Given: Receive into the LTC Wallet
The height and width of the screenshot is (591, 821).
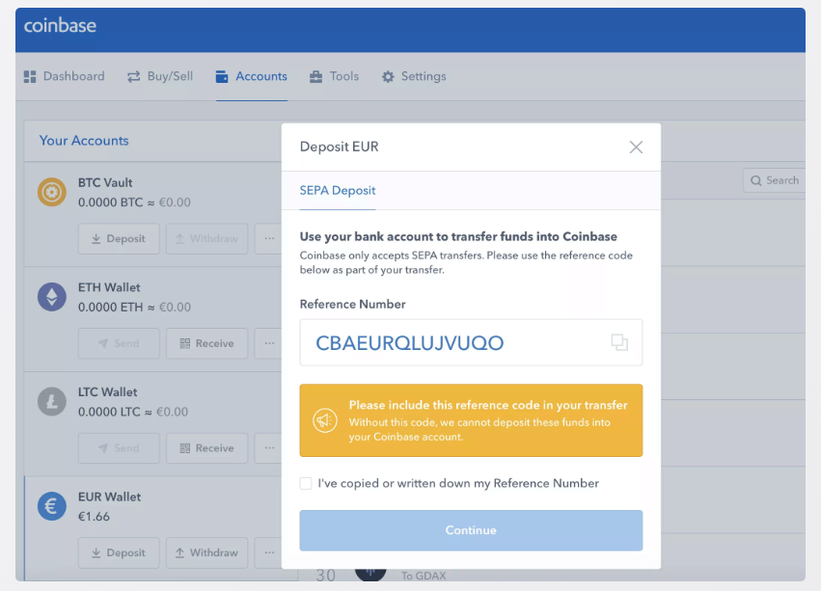Looking at the screenshot, I should point(206,448).
